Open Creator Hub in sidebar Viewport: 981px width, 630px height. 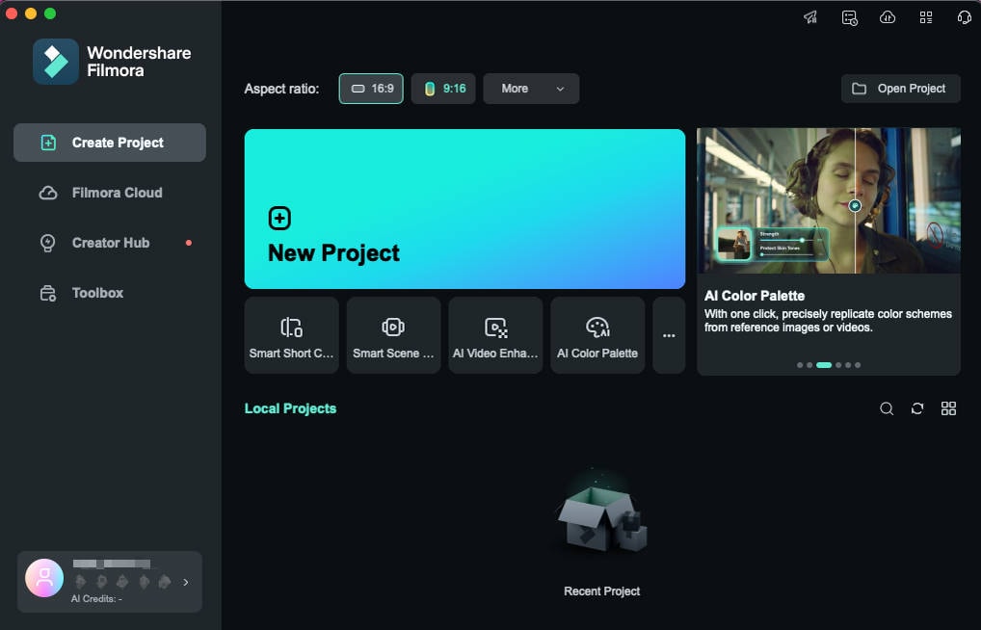tap(110, 243)
